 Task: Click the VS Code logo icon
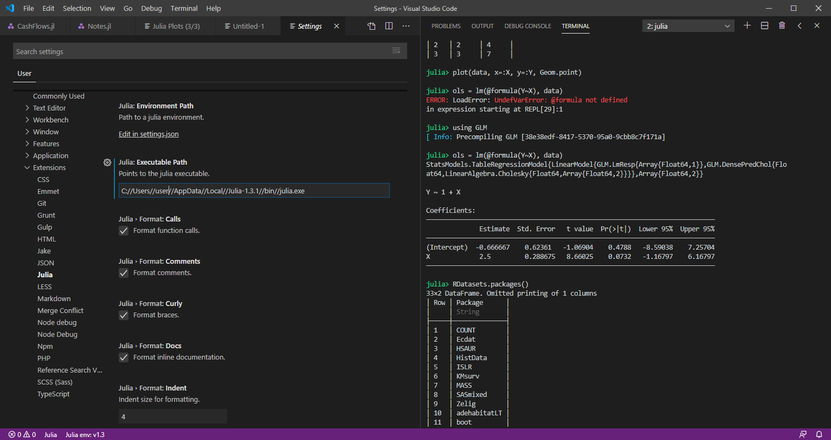click(9, 8)
